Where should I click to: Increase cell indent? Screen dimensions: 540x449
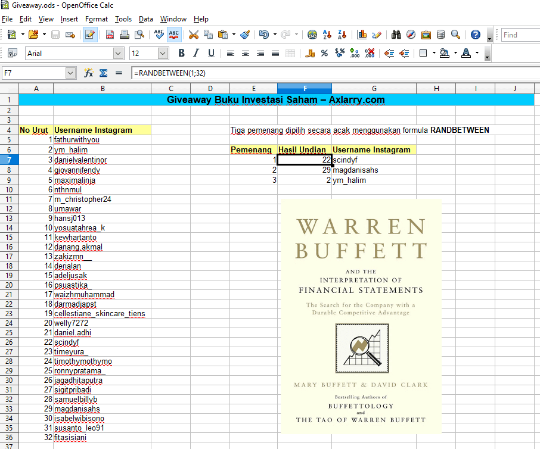pos(404,54)
